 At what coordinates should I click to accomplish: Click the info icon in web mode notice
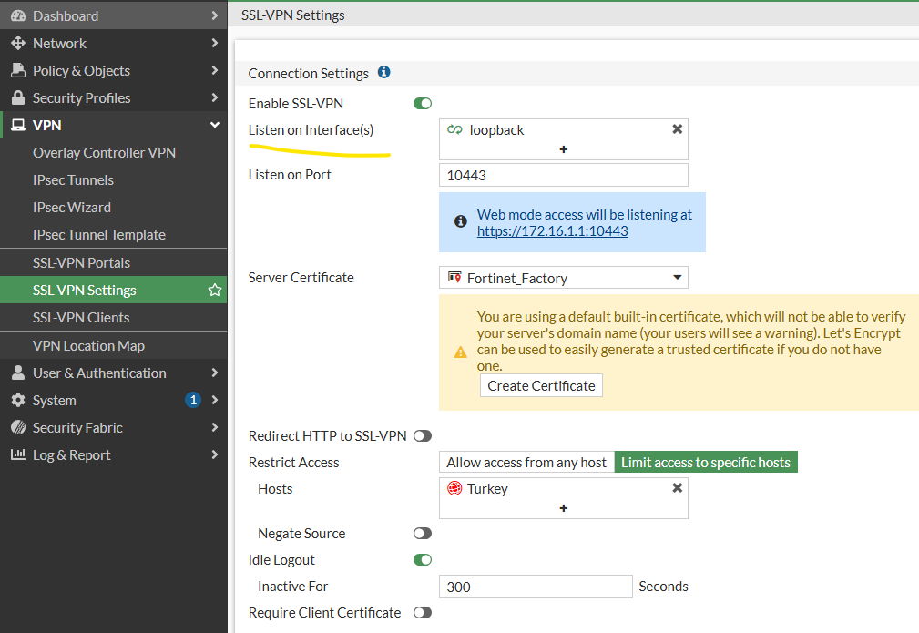click(x=461, y=221)
